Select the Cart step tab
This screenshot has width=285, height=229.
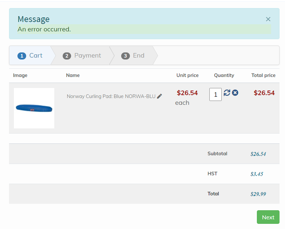31,56
